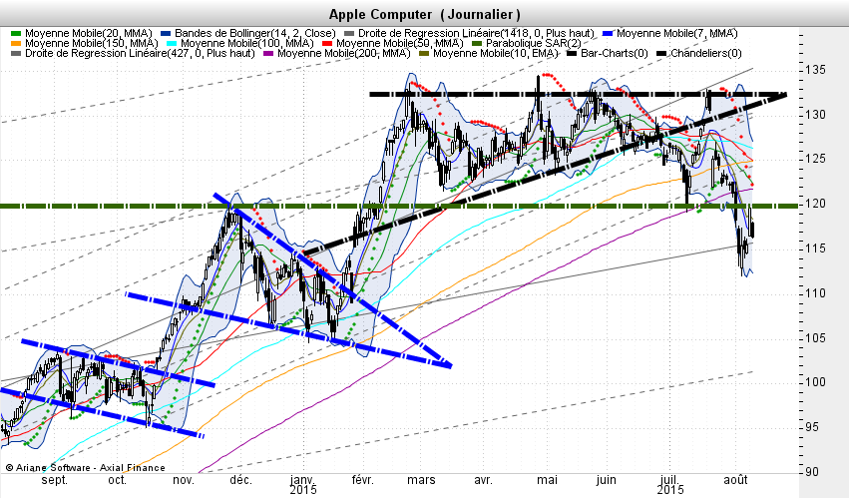Screen dimensions: 849x498
Task: Click the oct. month label on the time axis
Action: [117, 481]
